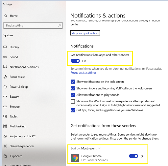Click the Display monitor icon
168x166 pixels.
click(5, 47)
